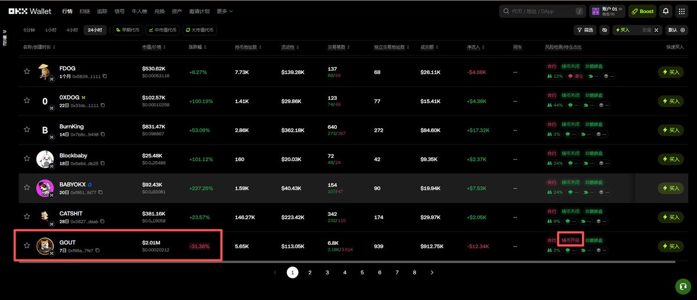Viewport: 697px width, 300px height.
Task: Sort by 流动性 column
Action: [290, 46]
